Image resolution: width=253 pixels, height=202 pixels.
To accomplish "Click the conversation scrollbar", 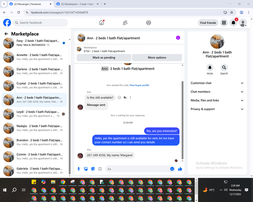I will pyautogui.click(x=182, y=120).
